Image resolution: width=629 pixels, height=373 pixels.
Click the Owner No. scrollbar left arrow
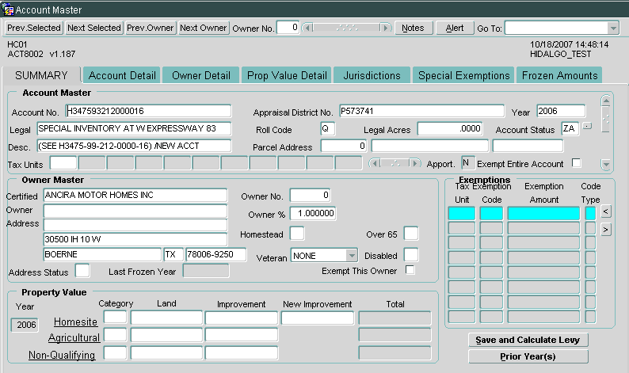tap(307, 28)
